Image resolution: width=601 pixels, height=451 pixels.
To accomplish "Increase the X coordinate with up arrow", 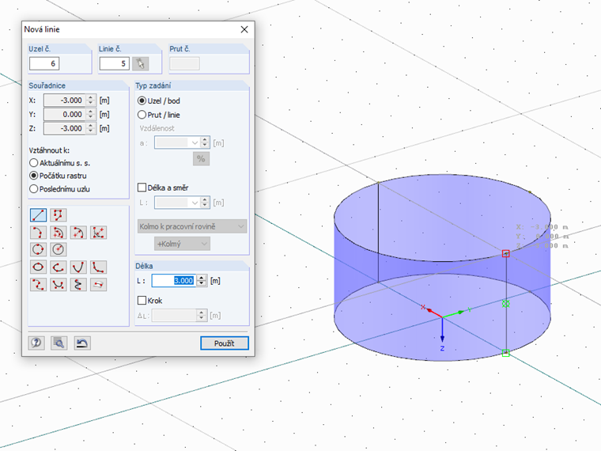I will 91,97.
